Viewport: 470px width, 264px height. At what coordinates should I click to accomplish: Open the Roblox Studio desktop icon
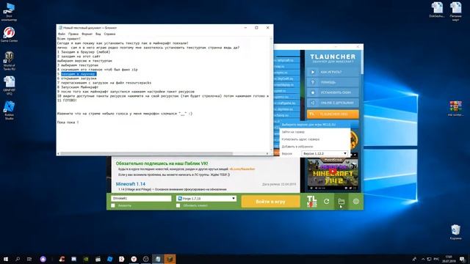click(10, 111)
